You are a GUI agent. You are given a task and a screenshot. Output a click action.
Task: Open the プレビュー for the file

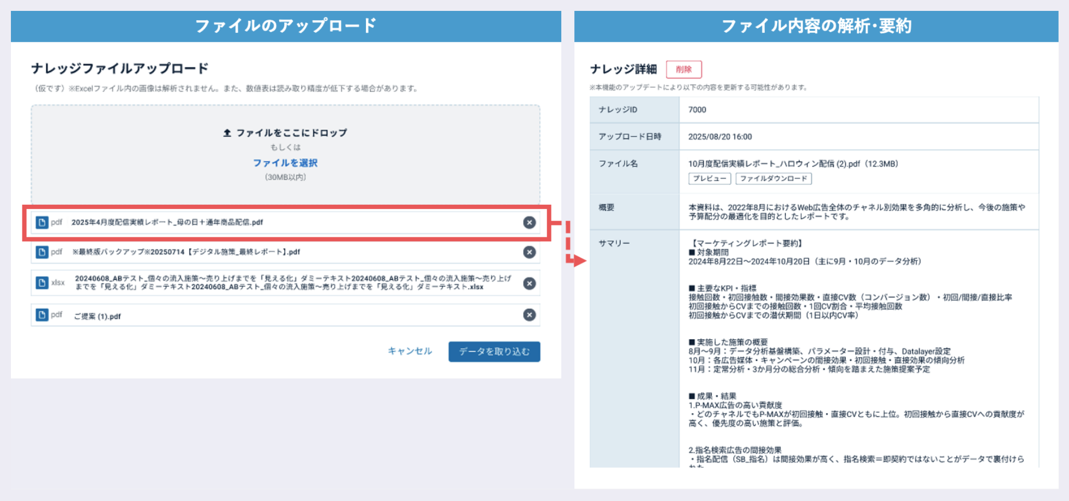[x=709, y=179]
